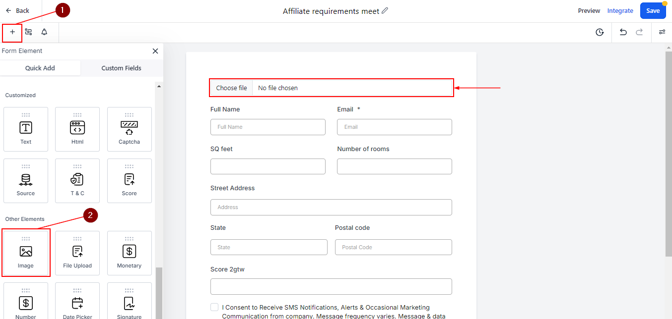Click the Street Address input field

(331, 207)
